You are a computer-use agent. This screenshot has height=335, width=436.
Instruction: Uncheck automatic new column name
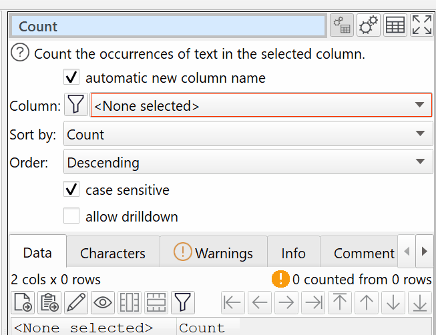[71, 77]
